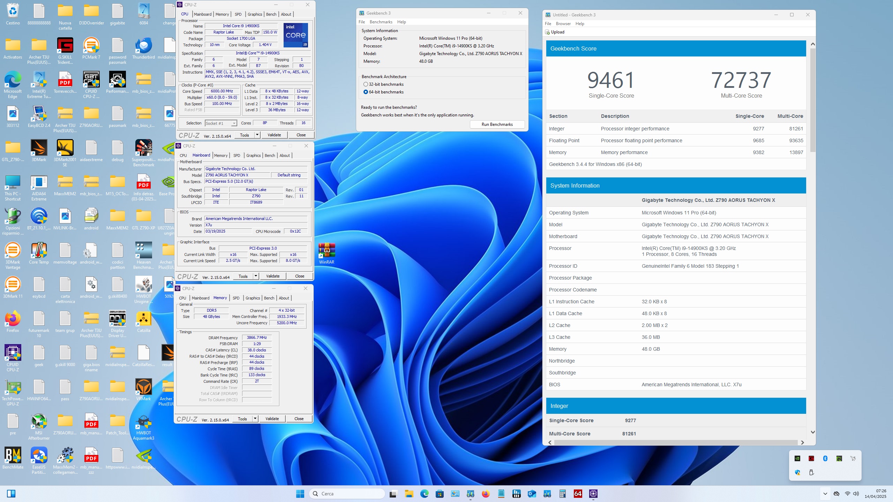Click Validate in Memory CPU-Z window
893x502 pixels.
pyautogui.click(x=272, y=419)
